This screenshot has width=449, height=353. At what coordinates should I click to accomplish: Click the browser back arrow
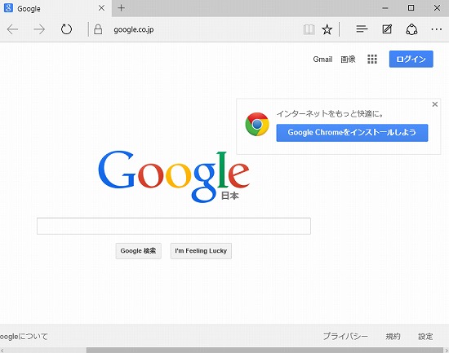12,29
